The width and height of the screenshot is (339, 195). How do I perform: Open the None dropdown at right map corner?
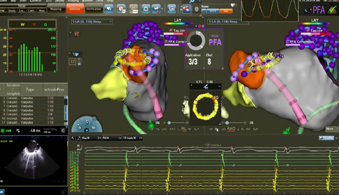tap(330, 129)
